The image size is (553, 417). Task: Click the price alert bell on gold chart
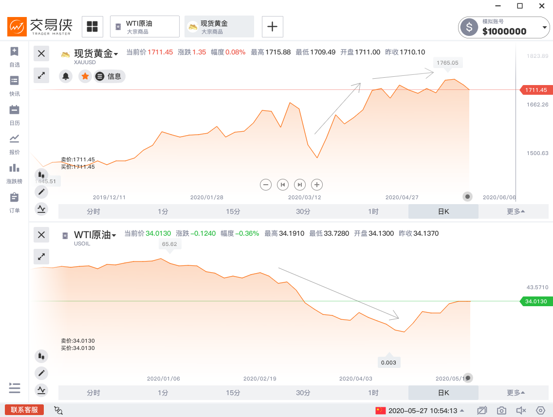pyautogui.click(x=66, y=76)
